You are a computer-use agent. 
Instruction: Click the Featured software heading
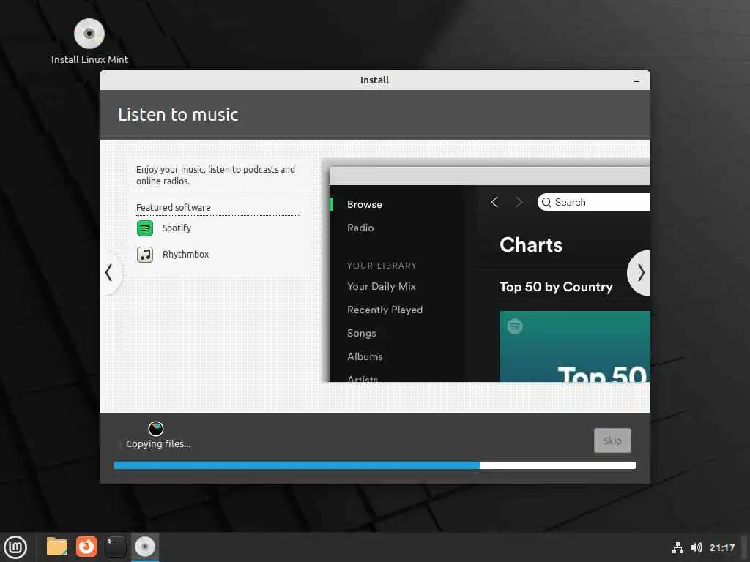point(173,207)
